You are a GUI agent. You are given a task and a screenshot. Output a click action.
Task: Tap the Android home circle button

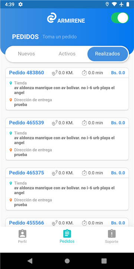click(x=67, y=261)
